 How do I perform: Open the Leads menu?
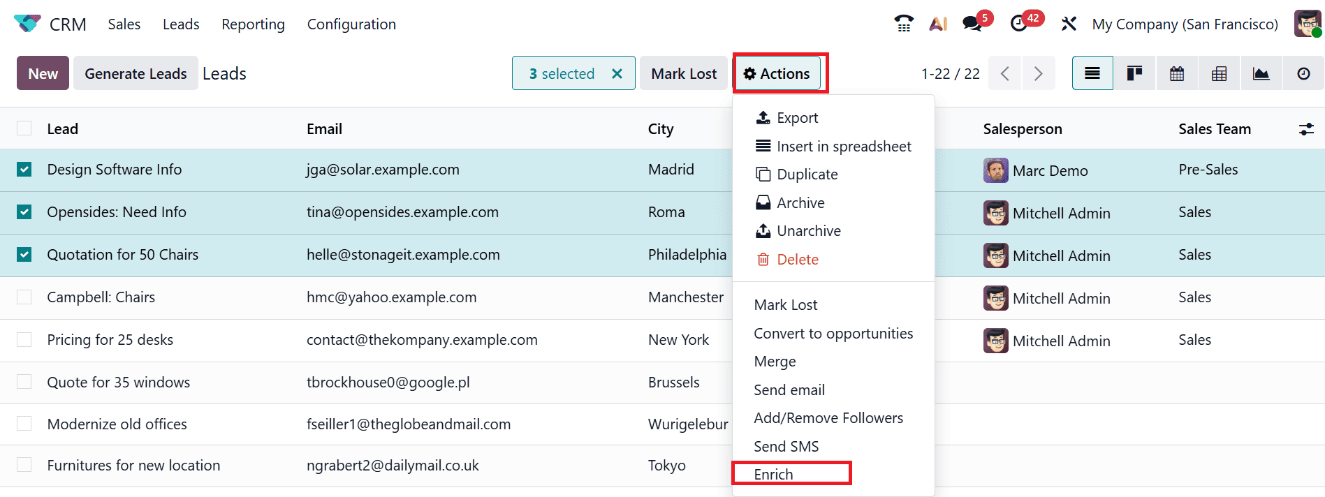click(181, 24)
